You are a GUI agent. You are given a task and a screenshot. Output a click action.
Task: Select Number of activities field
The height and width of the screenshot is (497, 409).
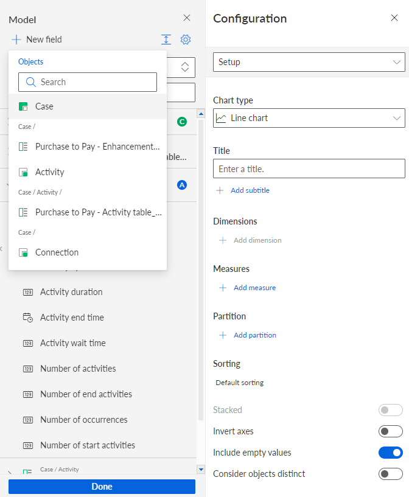tap(78, 369)
